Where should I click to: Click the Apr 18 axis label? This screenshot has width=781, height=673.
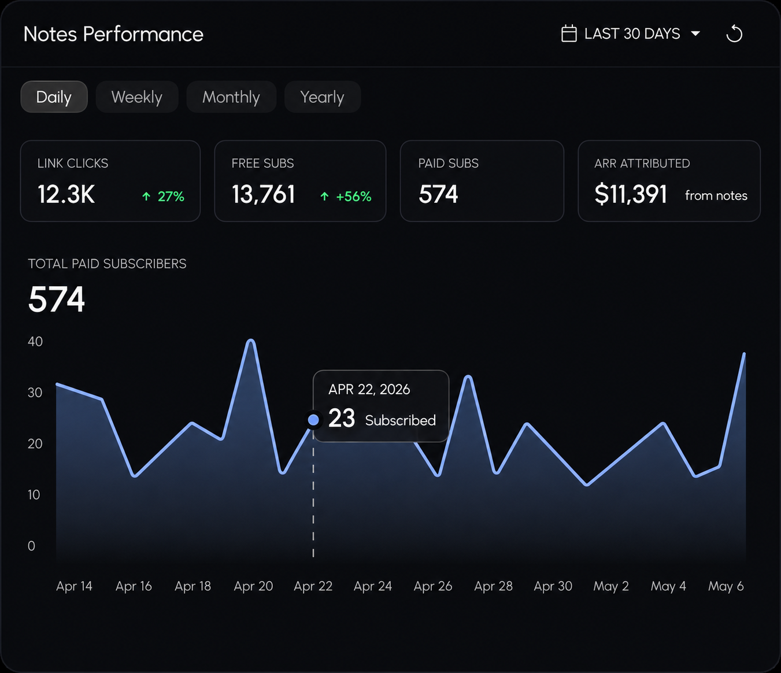coord(193,586)
